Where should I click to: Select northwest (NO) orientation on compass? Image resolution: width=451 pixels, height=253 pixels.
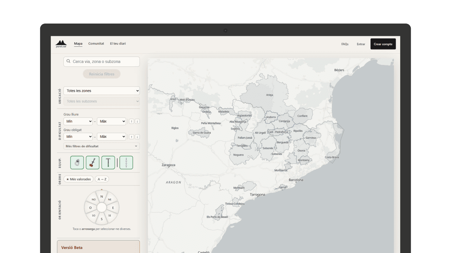tap(94, 199)
